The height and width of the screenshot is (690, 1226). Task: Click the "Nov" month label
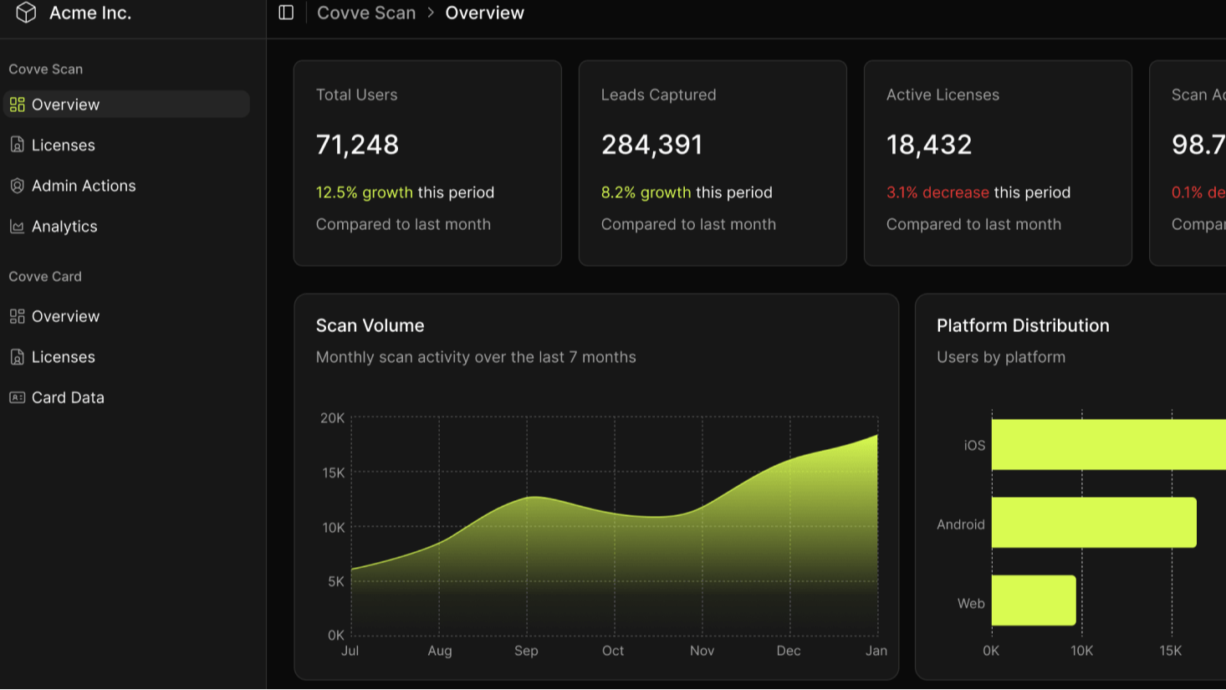click(x=702, y=651)
